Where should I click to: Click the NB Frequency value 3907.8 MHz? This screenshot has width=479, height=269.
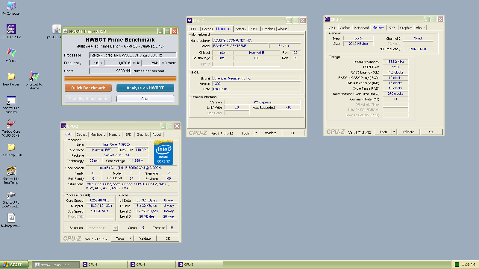click(x=418, y=49)
